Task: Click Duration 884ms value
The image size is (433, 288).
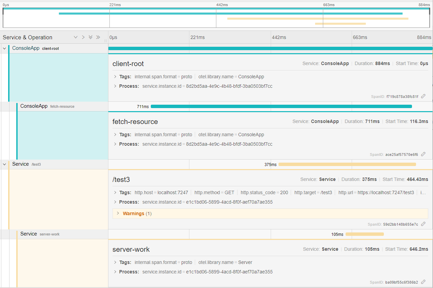Action: click(383, 63)
